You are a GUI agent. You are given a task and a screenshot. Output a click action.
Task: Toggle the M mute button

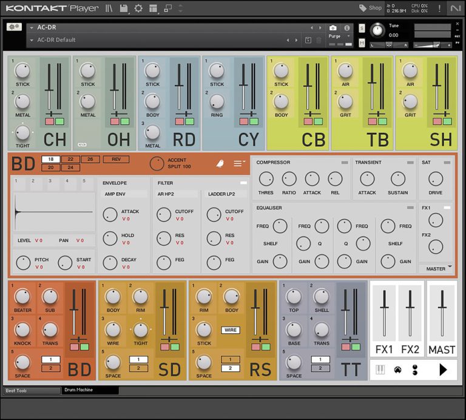(x=362, y=43)
